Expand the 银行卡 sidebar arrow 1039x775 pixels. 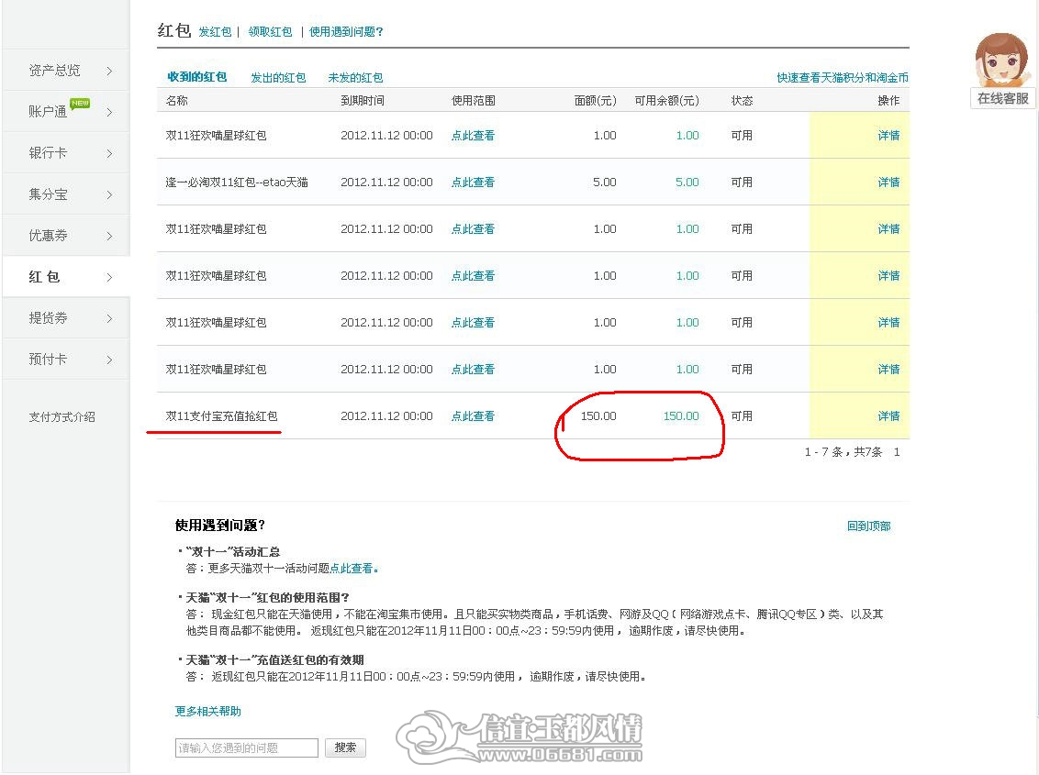click(x=109, y=154)
